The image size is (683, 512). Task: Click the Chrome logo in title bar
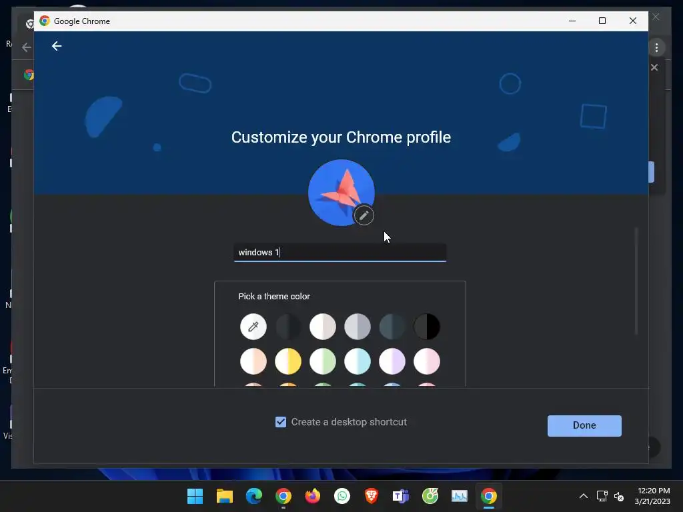(45, 21)
